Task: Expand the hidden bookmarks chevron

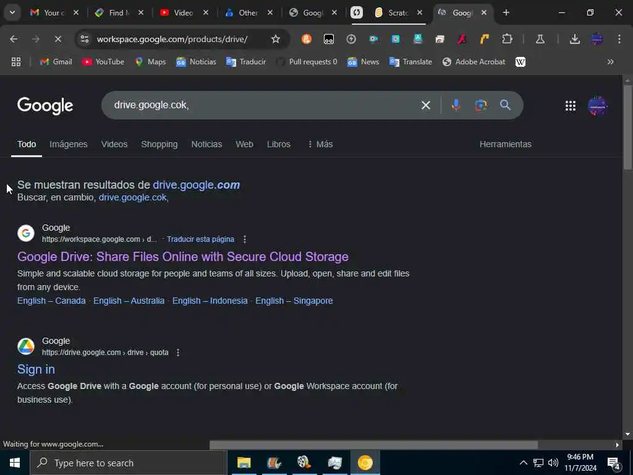Action: (x=610, y=62)
